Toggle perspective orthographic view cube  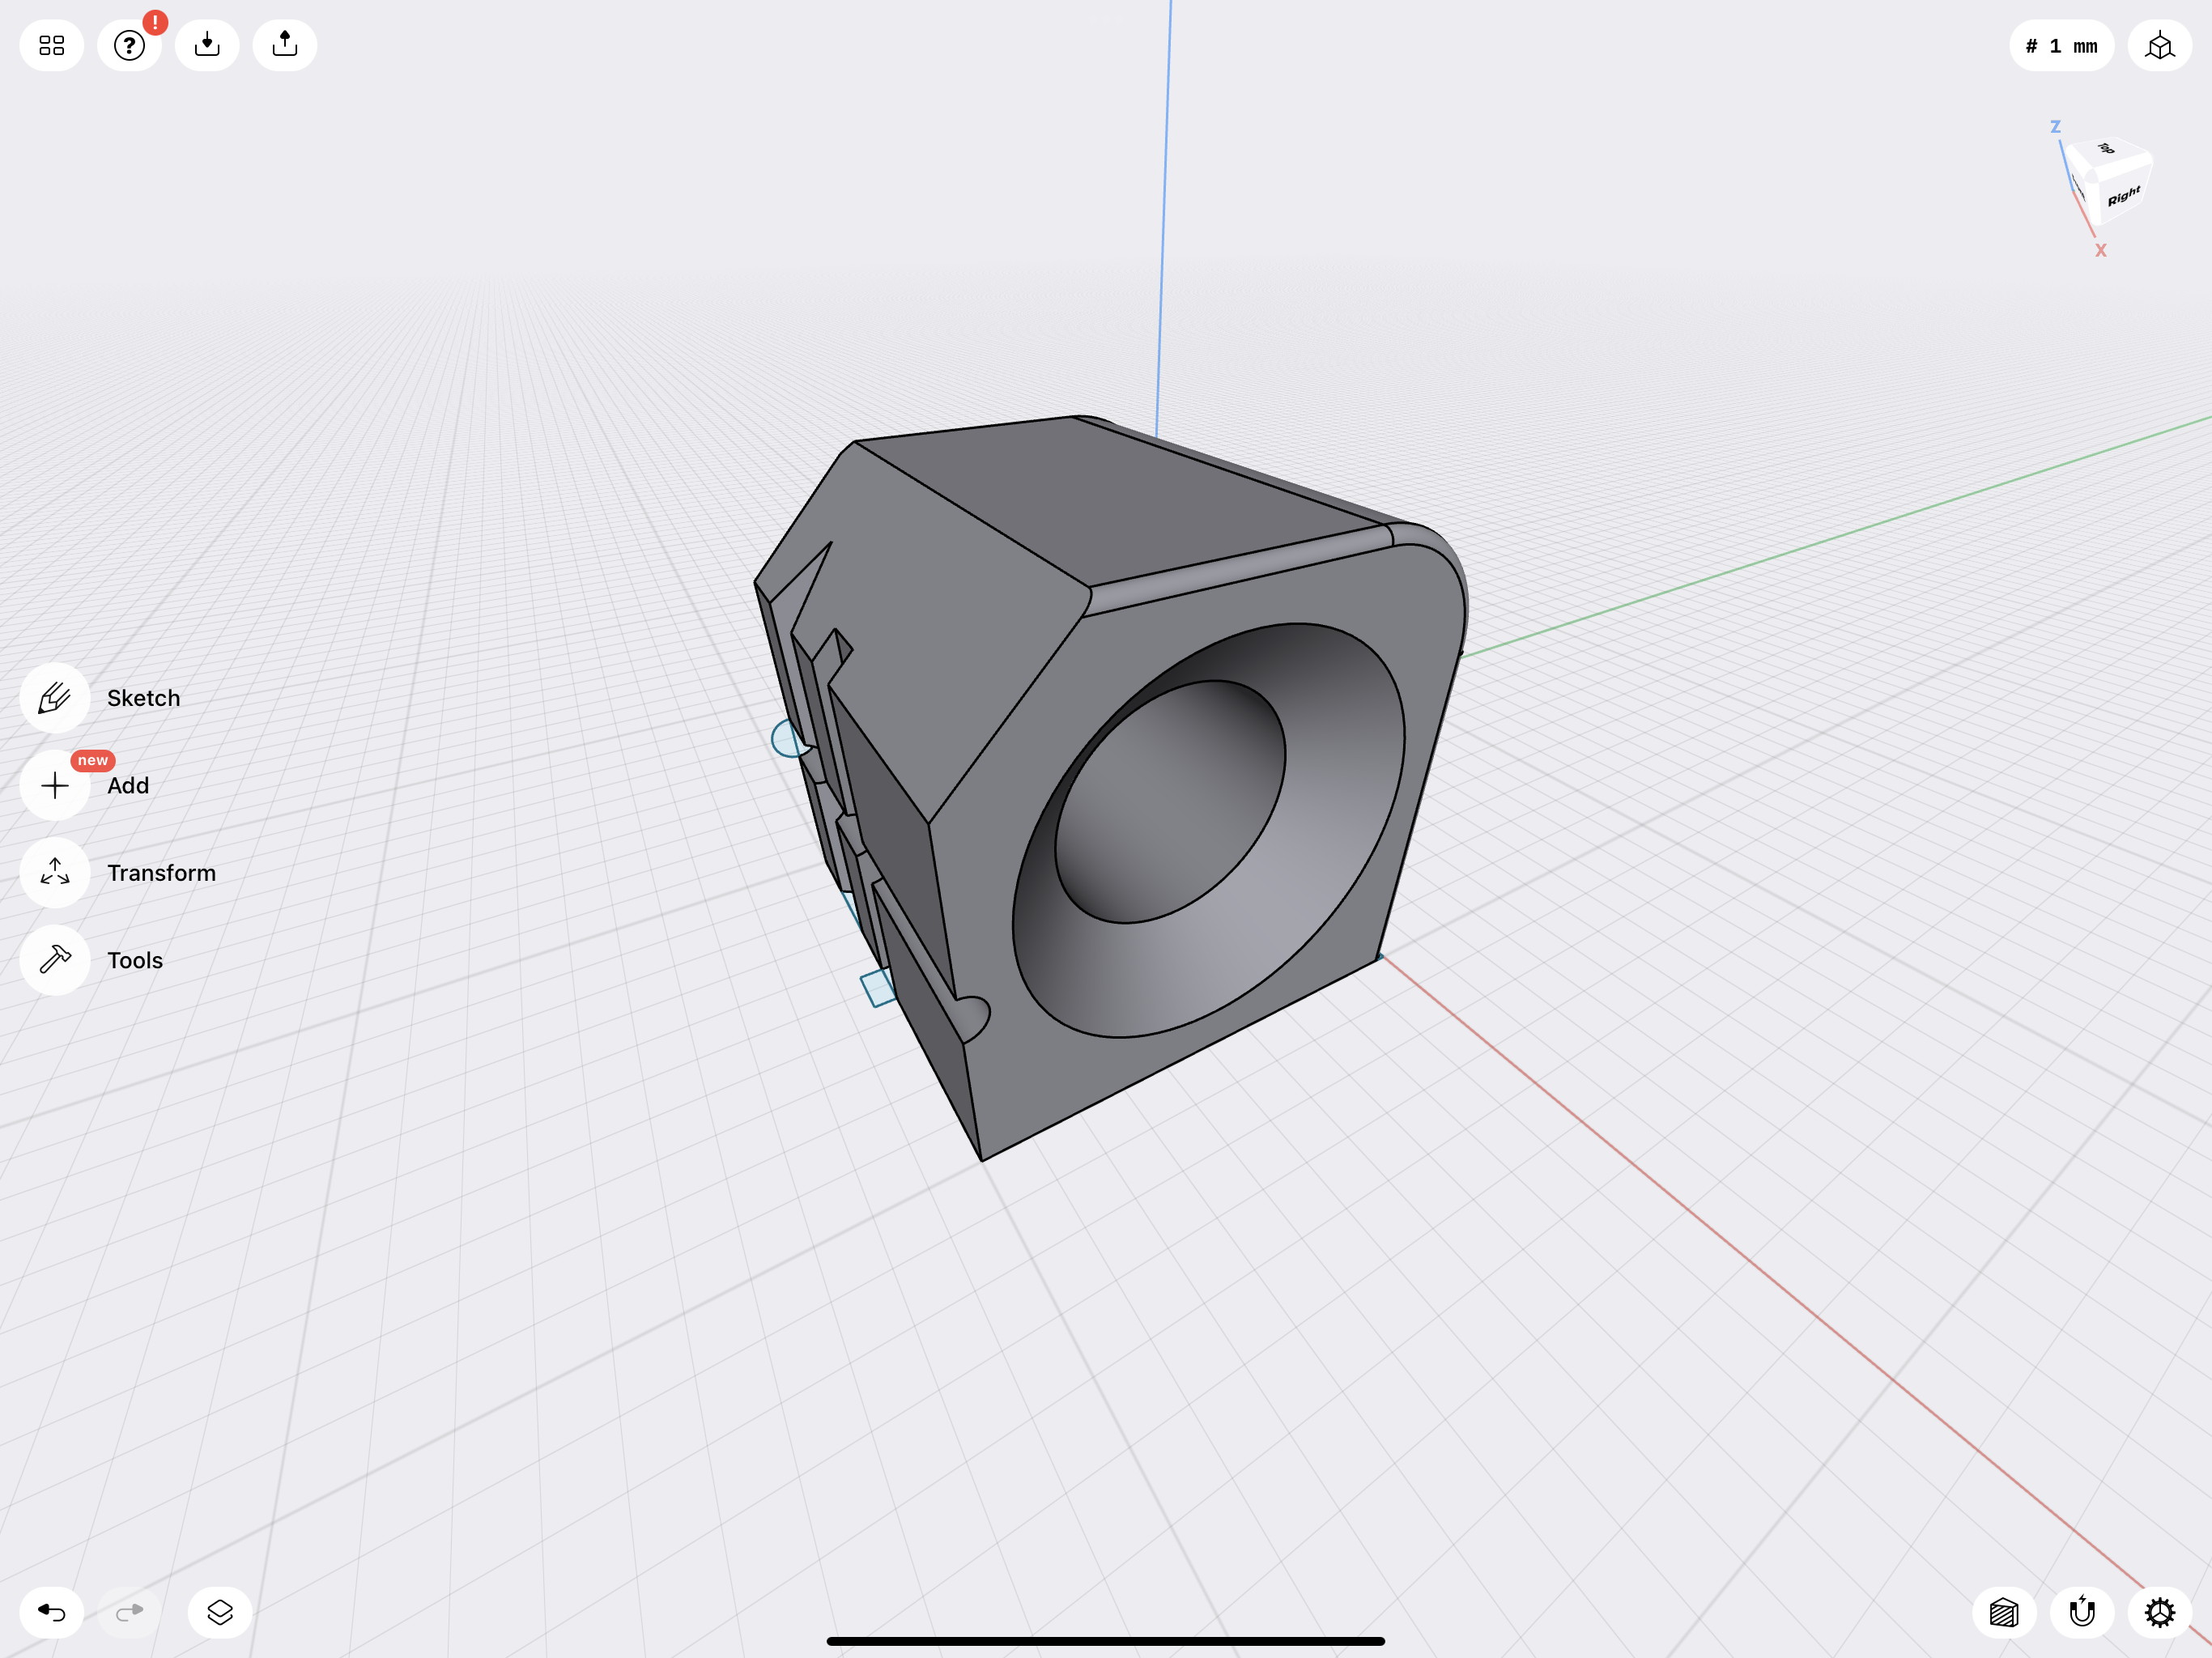pos(2159,46)
